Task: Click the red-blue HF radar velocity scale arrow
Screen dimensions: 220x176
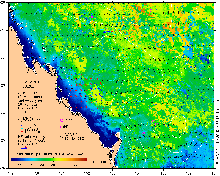Action: [24, 148]
